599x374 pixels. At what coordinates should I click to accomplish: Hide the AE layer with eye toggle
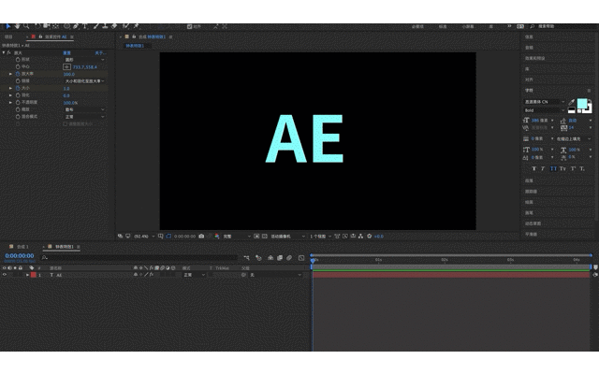pyautogui.click(x=4, y=275)
